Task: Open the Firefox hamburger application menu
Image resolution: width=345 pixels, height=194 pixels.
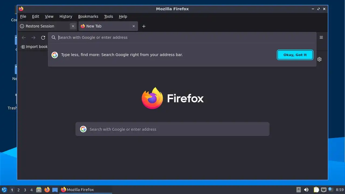Action: click(x=321, y=37)
